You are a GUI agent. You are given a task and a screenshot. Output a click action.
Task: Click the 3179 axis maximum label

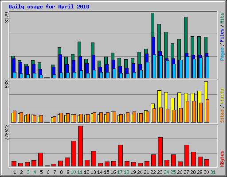pyautogui.click(x=7, y=17)
